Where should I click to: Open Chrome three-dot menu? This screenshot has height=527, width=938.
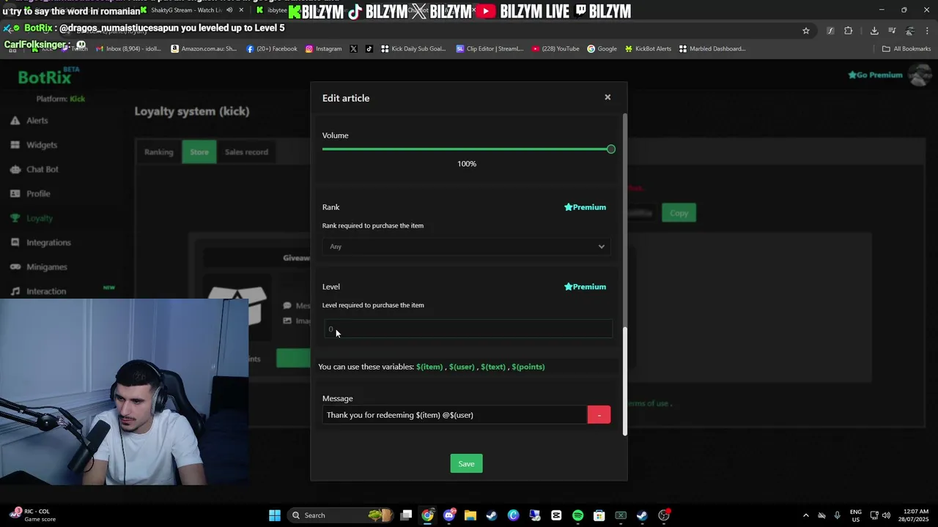[x=927, y=31]
